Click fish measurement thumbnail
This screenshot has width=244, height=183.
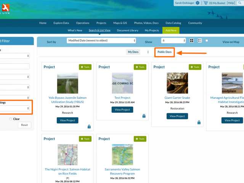[x=232, y=83]
